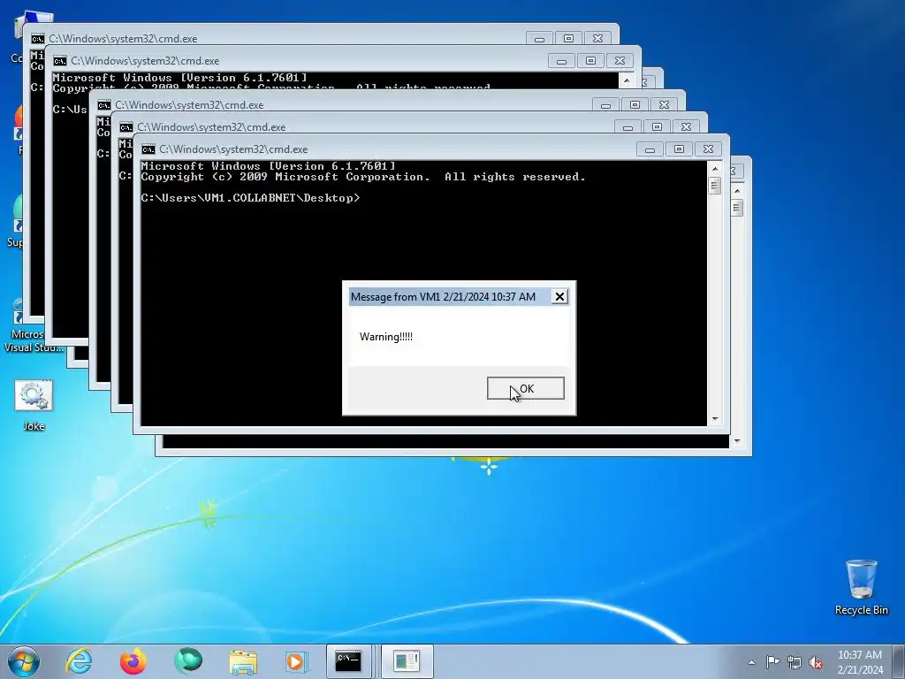Open system menu icon of topmost-left rear cmd window

[38, 39]
